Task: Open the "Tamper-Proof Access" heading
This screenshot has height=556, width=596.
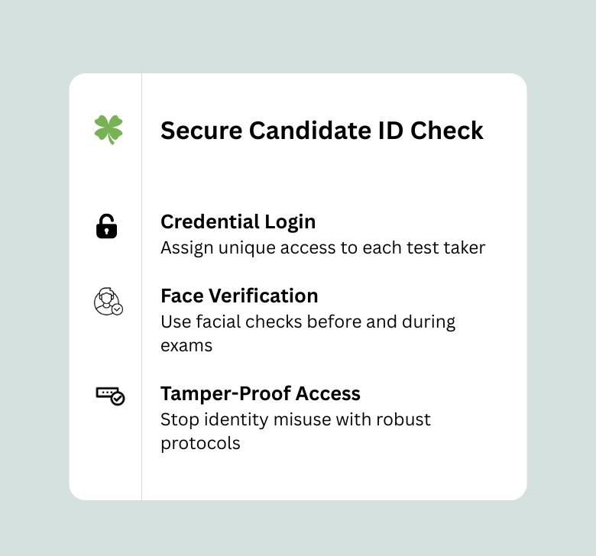Action: pos(261,393)
